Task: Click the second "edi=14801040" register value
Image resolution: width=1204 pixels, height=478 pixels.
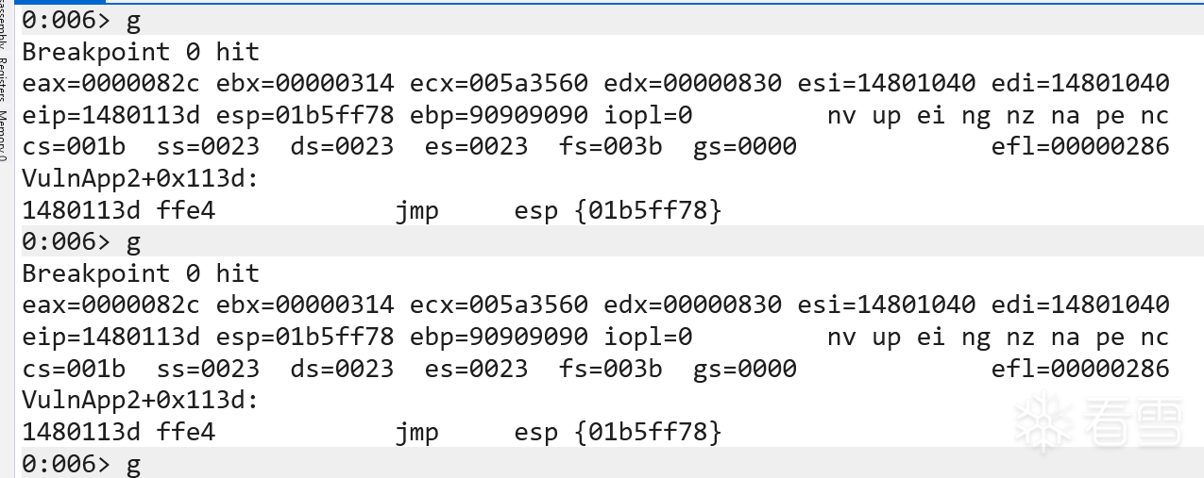Action: pos(1080,305)
